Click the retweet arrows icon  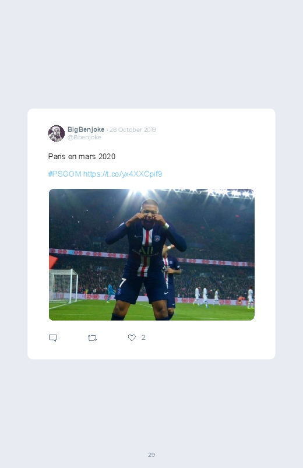[92, 338]
